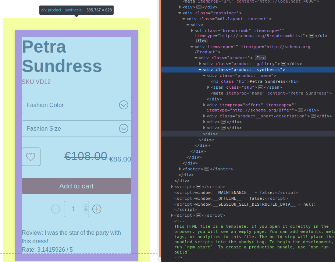Select the meta itemprop url row
The image size is (335, 262).
(x=251, y=1)
